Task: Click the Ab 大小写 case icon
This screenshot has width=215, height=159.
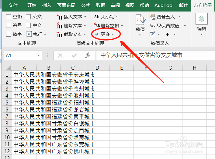Action: coord(97,17)
